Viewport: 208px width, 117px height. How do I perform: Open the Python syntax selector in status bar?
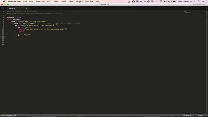[x=200, y=115]
